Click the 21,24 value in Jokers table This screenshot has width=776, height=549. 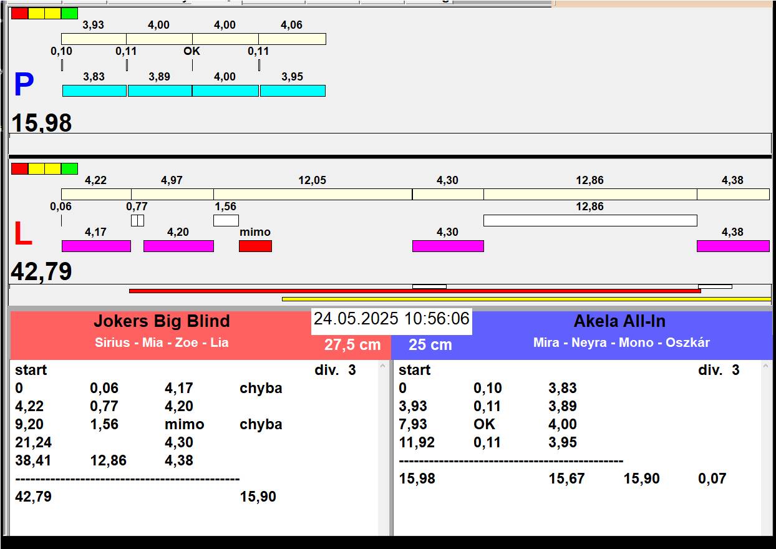click(x=33, y=442)
